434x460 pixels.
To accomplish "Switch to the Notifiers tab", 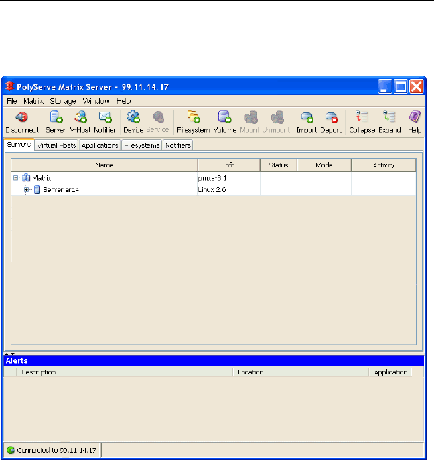I will 178,145.
